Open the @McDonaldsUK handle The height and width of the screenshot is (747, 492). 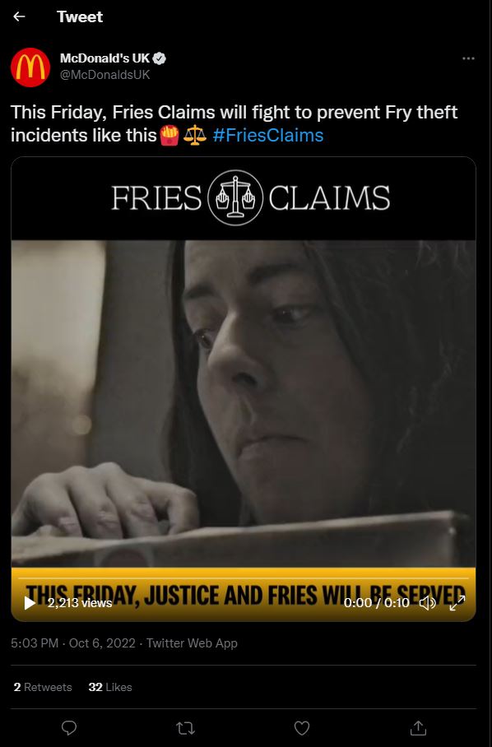[104, 75]
